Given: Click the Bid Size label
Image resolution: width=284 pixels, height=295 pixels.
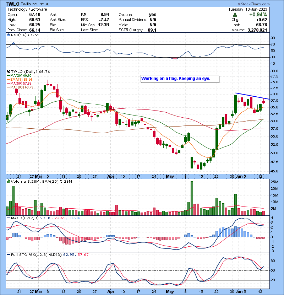Looking at the screenshot, I should [57, 30].
